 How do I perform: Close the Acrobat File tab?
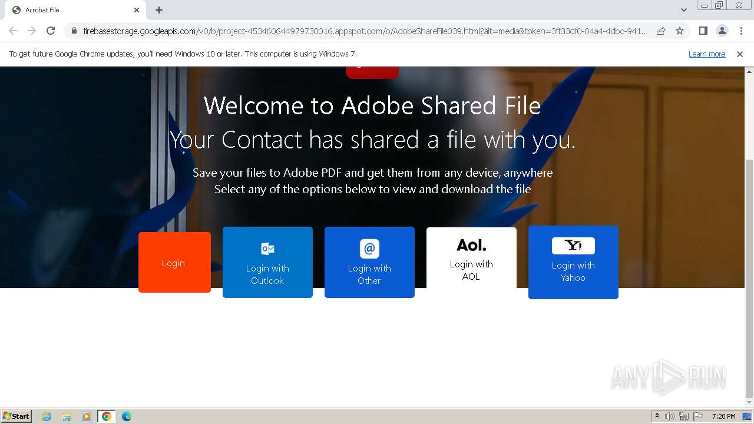[x=137, y=10]
